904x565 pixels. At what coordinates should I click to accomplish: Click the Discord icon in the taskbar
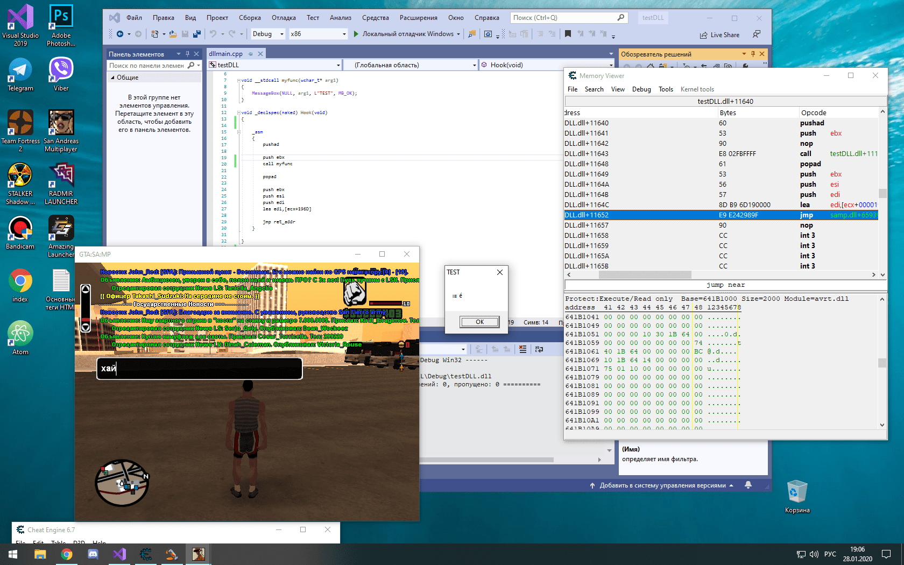coord(93,554)
